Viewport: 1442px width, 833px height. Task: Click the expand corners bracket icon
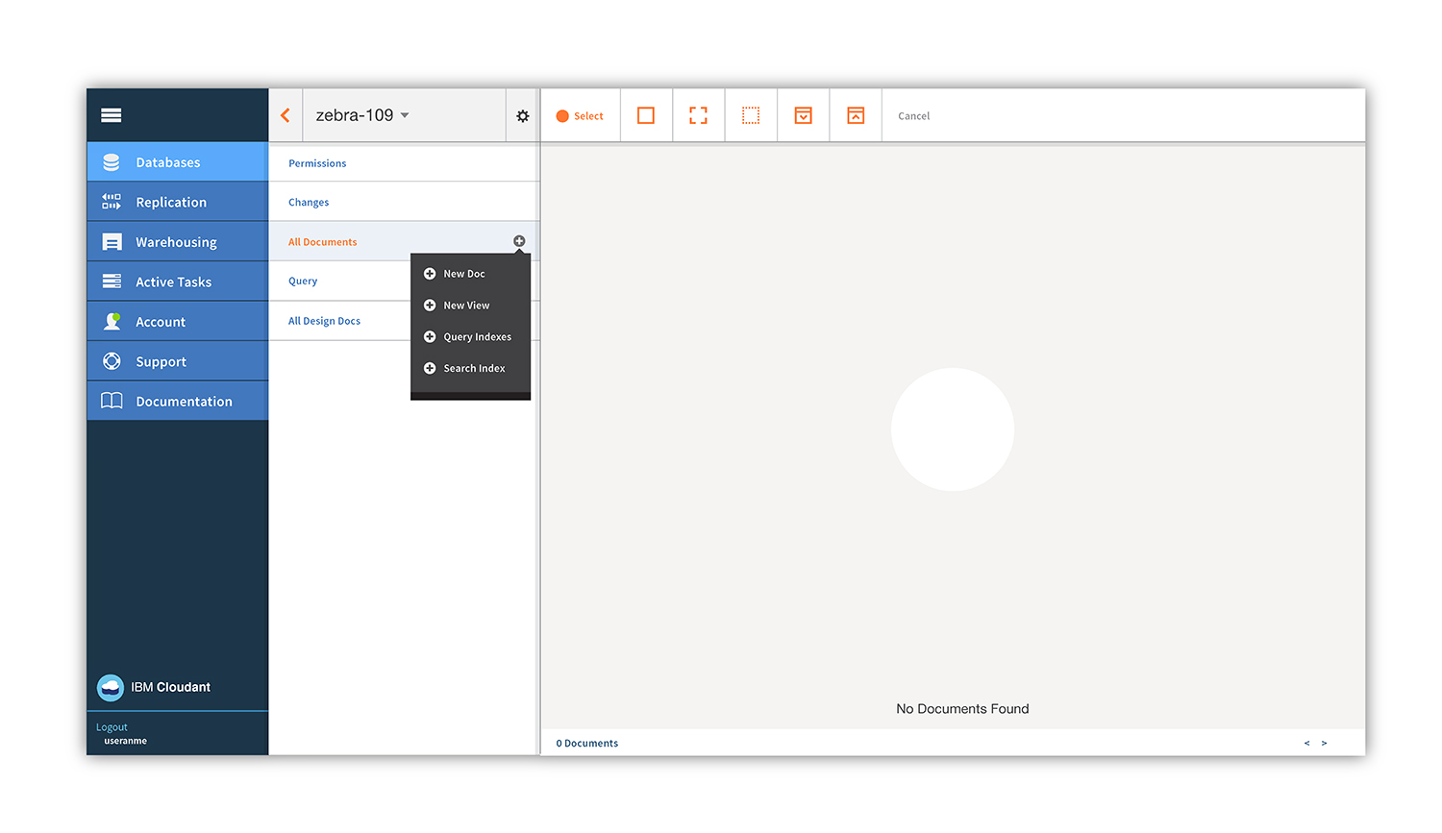click(x=699, y=115)
